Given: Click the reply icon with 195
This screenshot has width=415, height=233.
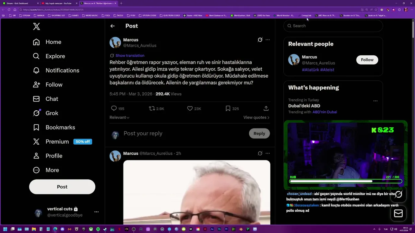Looking at the screenshot, I should point(114,108).
